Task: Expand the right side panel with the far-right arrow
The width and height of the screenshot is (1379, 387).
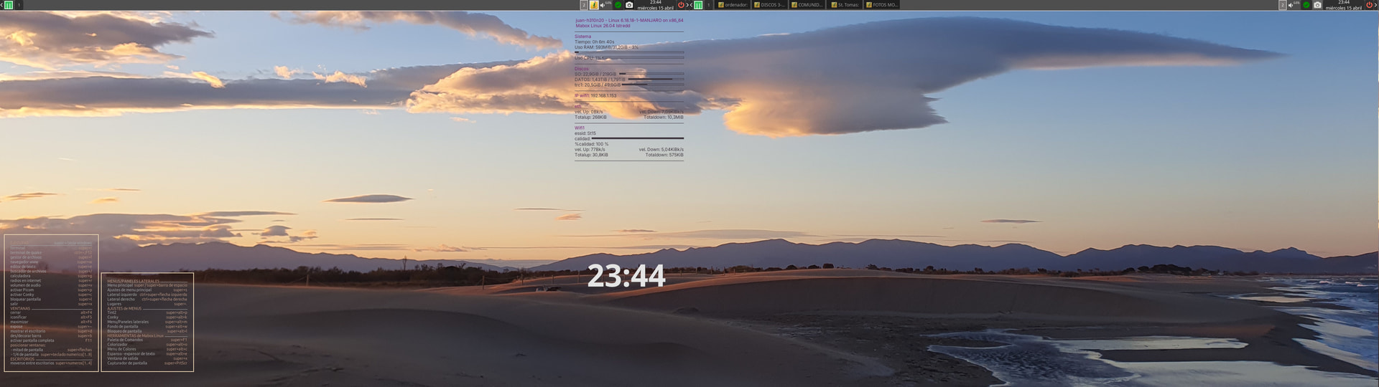Action: (x=1375, y=5)
